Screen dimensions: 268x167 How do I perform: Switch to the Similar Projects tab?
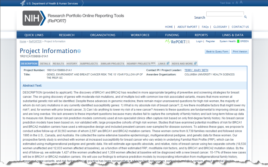pos(112,63)
